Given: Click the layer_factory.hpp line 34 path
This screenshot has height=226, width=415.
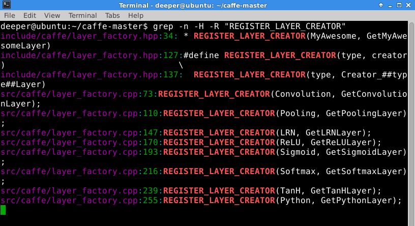Looking at the screenshot, I should (x=79, y=36).
